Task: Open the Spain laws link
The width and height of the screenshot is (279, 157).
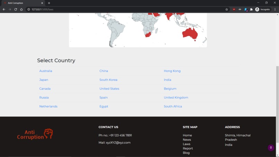Action: click(x=103, y=97)
